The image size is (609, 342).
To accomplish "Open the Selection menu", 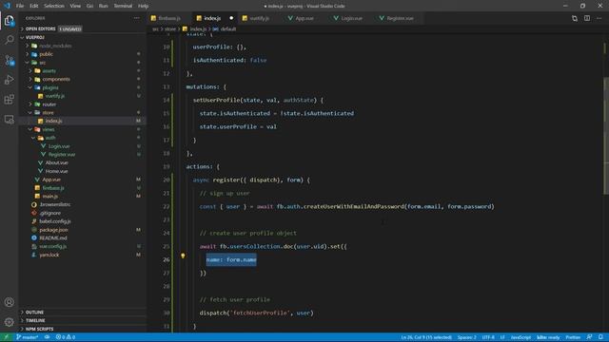I will coord(54,6).
